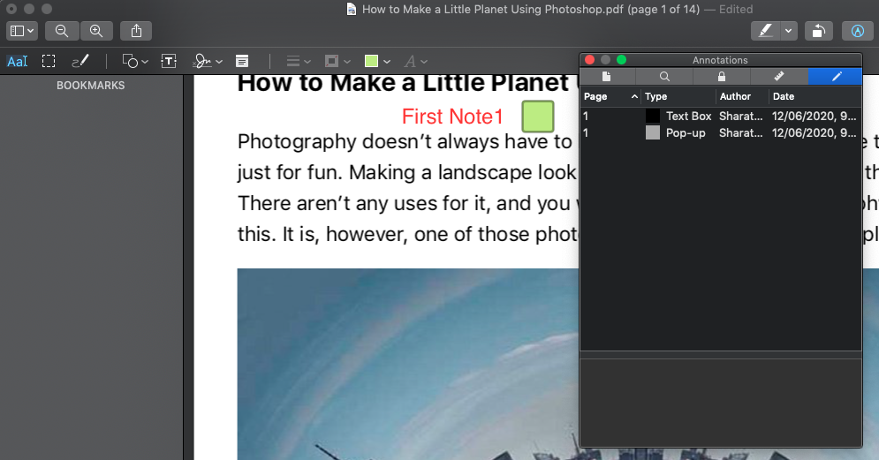
Task: Sort annotations by Type column header
Action: coord(678,96)
